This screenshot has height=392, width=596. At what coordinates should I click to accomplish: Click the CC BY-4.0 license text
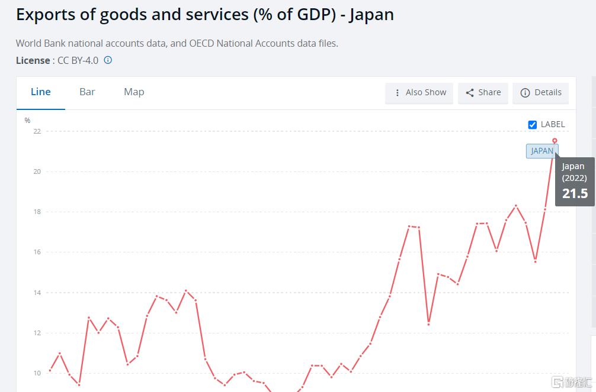pos(78,60)
